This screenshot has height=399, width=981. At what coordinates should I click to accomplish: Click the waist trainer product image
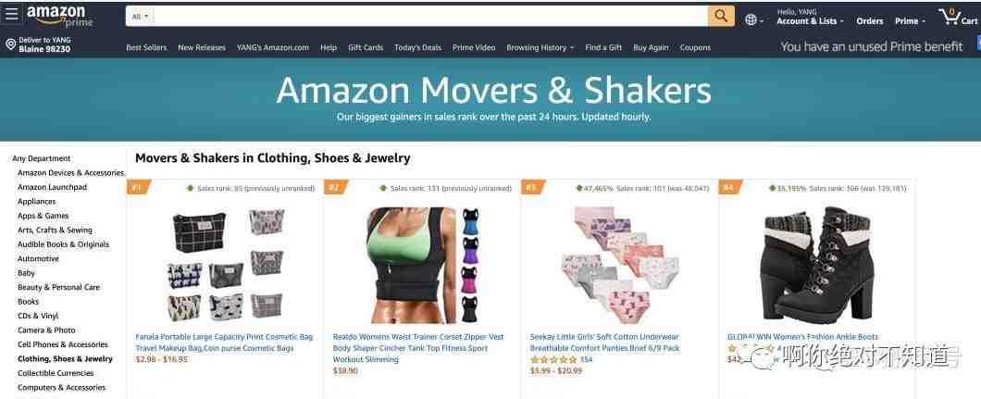[422, 265]
